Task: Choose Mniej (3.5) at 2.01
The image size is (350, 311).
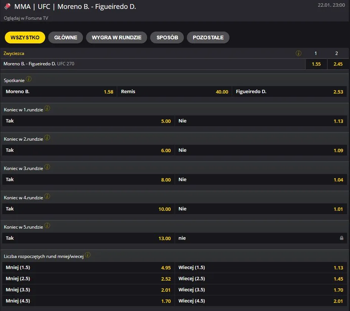Action: (88, 290)
